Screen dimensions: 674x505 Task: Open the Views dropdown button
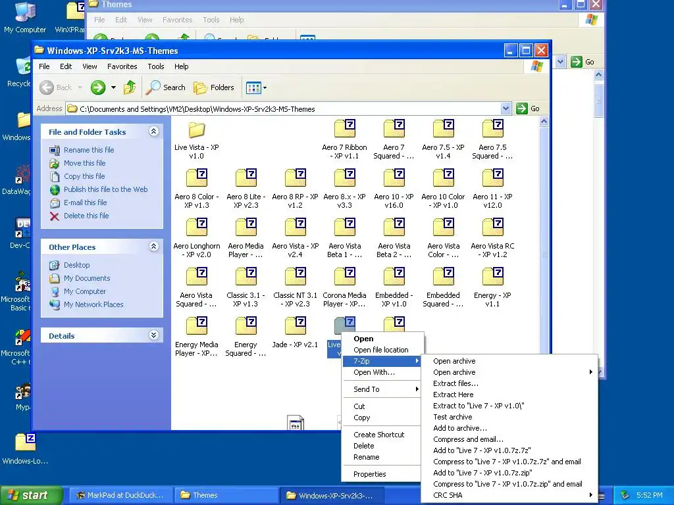point(256,87)
